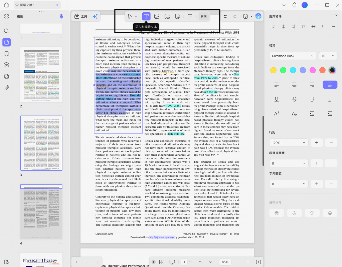342x267 pixels.
Task: Increase line spacing with plus
Action: pos(317,143)
